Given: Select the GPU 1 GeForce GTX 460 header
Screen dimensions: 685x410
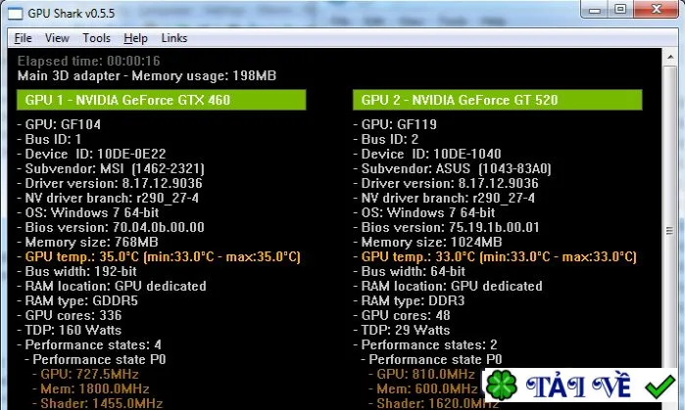Looking at the screenshot, I should [161, 100].
